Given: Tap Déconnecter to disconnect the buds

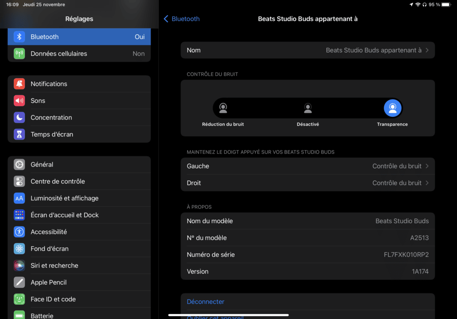Looking at the screenshot, I should tap(205, 302).
